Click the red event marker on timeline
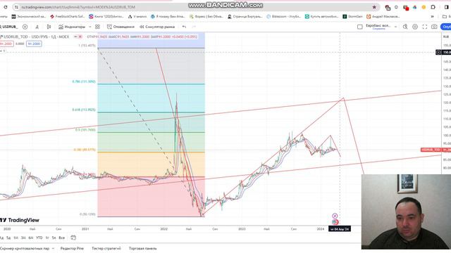Screen dimensions: 451x253 point(335,222)
